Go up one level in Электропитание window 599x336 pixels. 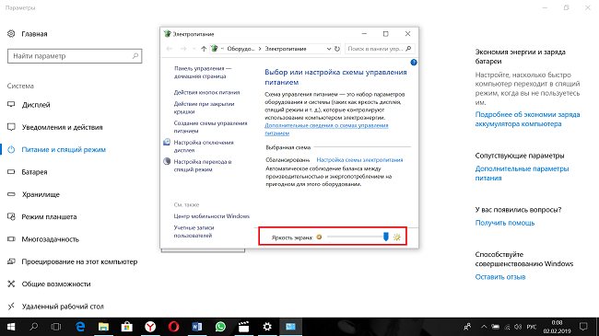(x=204, y=49)
